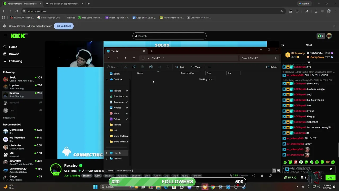This screenshot has height=191, width=339.
Task: Open a new Chrome tab
Action: coord(88,4)
